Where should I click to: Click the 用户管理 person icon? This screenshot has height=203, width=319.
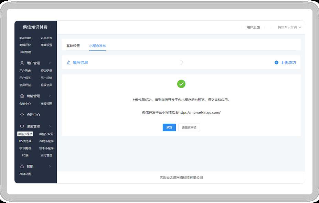pyautogui.click(x=22, y=63)
